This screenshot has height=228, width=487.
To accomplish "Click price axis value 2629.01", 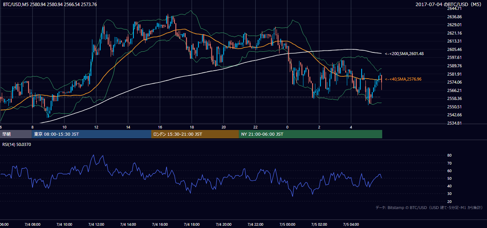I will [x=455, y=25].
